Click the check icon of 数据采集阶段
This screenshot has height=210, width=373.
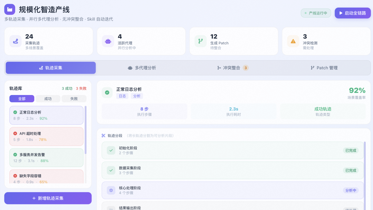click(x=111, y=170)
